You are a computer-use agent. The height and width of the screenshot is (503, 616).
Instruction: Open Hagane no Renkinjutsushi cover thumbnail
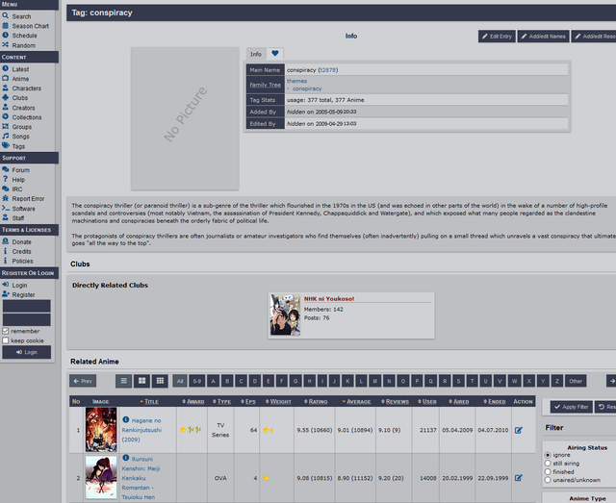point(101,429)
